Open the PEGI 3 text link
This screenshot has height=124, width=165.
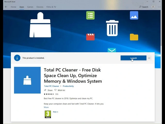click(55, 112)
